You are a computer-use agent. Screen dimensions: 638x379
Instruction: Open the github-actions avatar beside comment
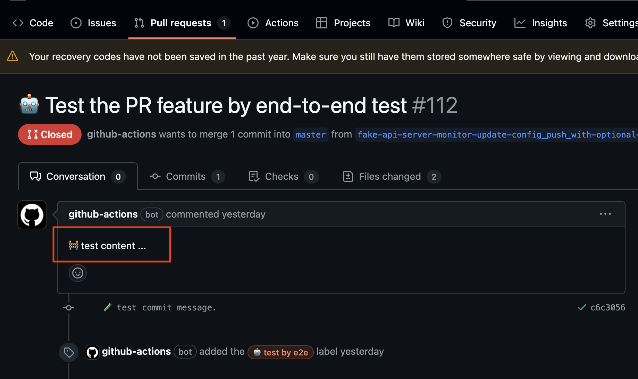32,215
